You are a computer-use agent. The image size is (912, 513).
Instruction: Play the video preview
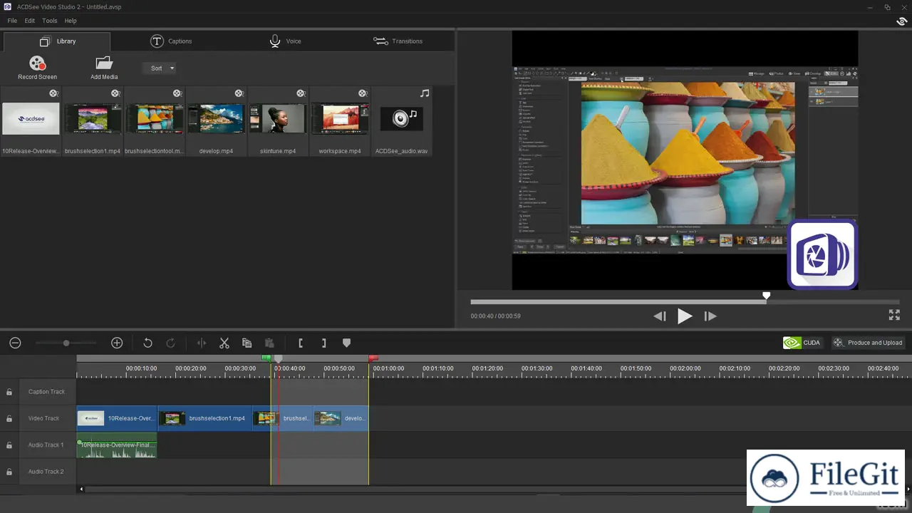[685, 316]
